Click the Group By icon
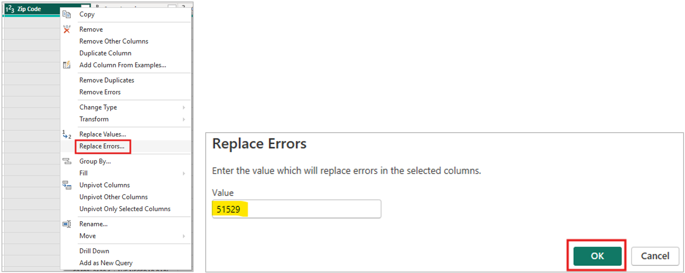Viewport: 685px width, 273px height. click(66, 161)
